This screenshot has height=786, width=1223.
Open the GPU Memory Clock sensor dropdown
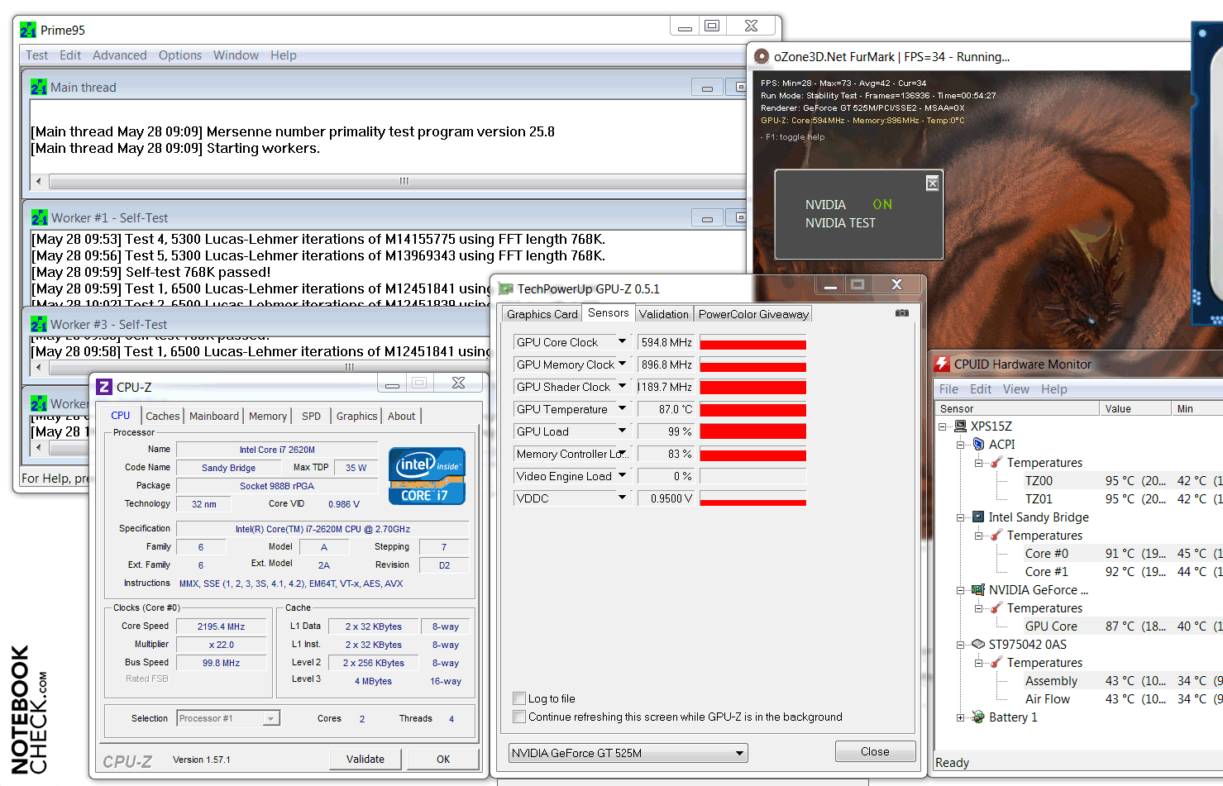tap(622, 364)
